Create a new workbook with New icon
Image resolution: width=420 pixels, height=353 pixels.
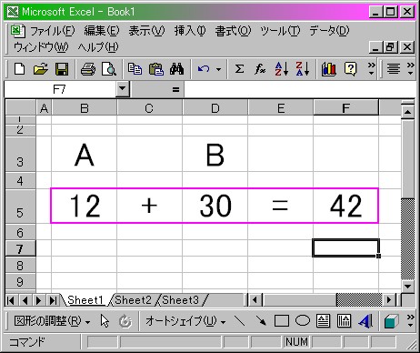[20, 69]
